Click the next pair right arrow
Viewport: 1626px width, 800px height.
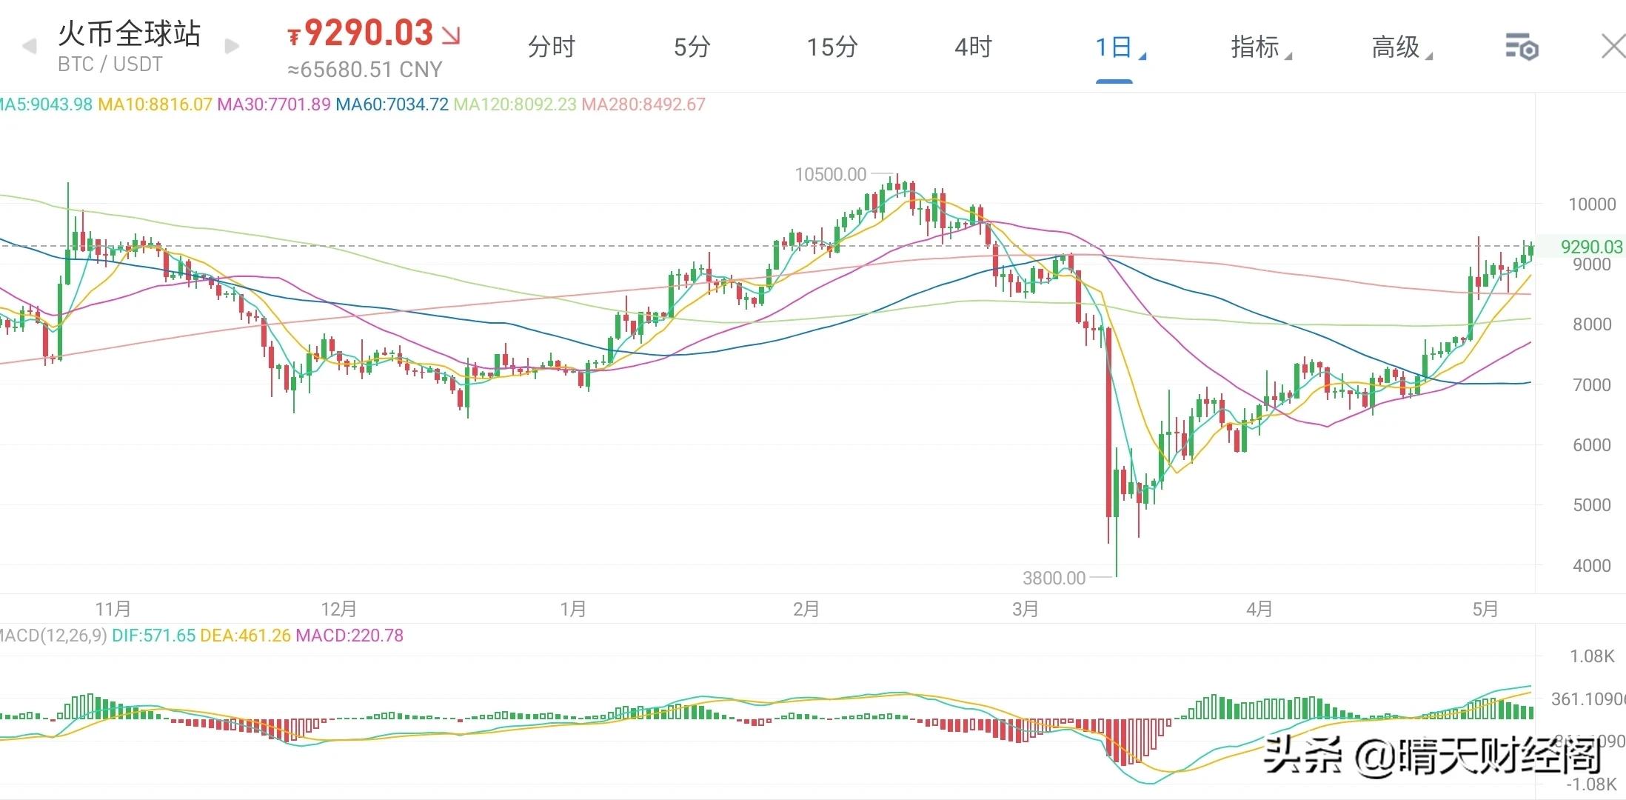point(232,47)
